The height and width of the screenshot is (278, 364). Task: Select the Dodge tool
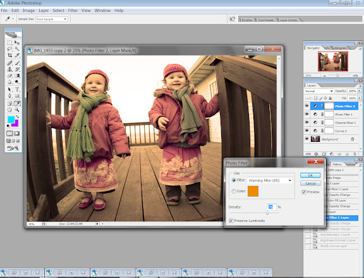click(x=17, y=82)
